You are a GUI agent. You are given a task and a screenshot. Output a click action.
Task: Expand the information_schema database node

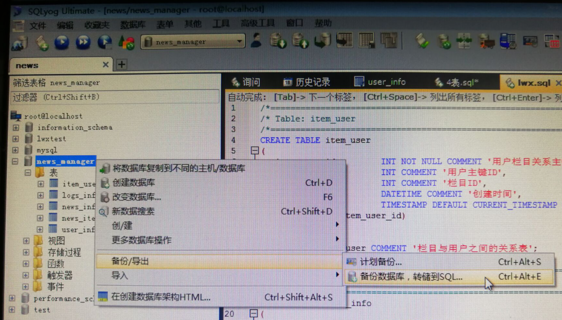click(x=16, y=127)
